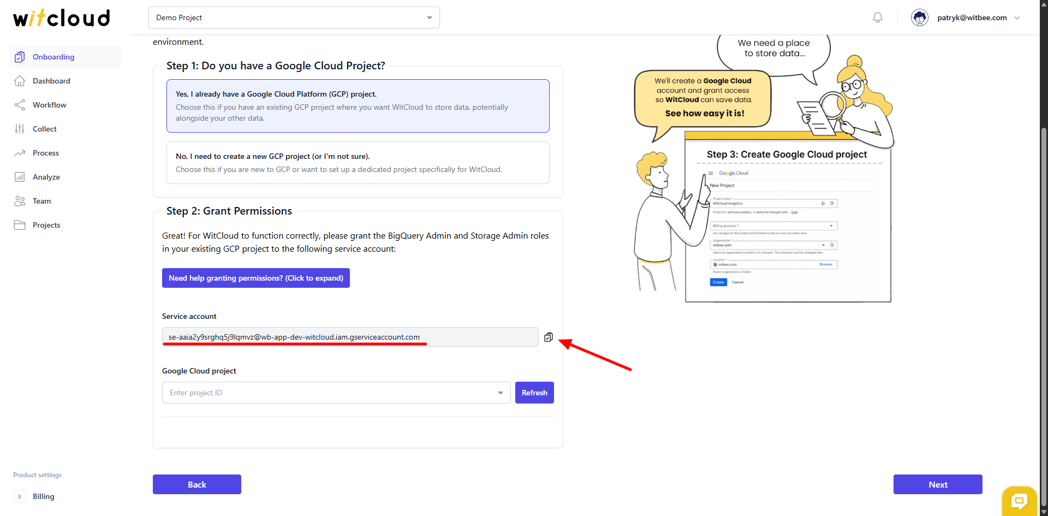1048x516 pixels.
Task: Click the Collect sliders icon
Action: (x=20, y=129)
